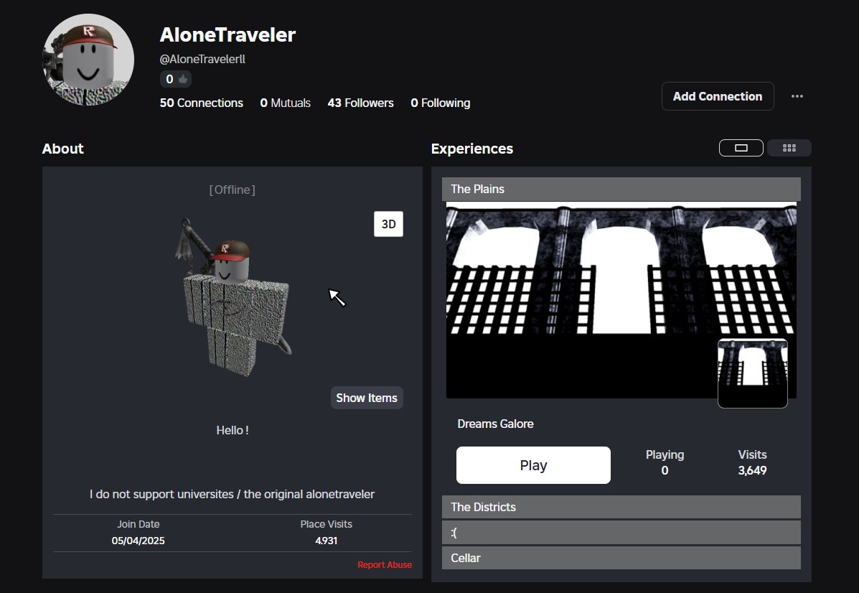Click the small experience icon thumbnail
The width and height of the screenshot is (859, 593).
[x=752, y=373]
